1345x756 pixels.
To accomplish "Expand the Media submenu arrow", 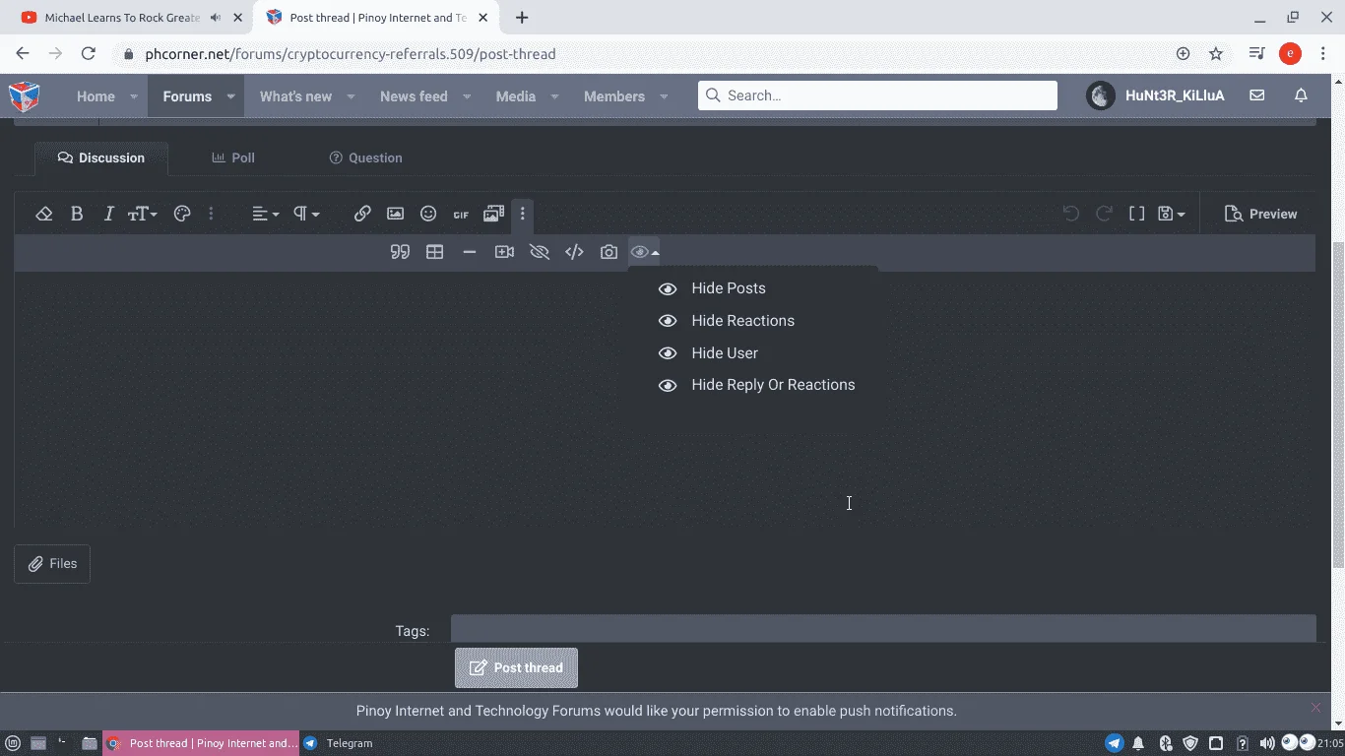I will pyautogui.click(x=554, y=96).
